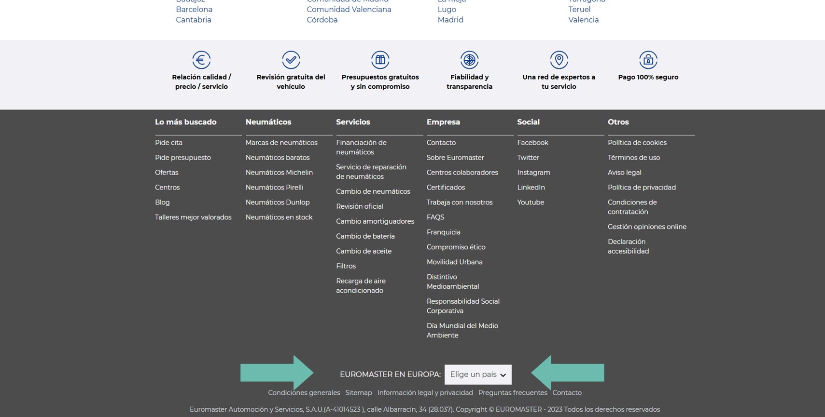Open the Franquicia link
This screenshot has height=417, width=825.
point(444,232)
